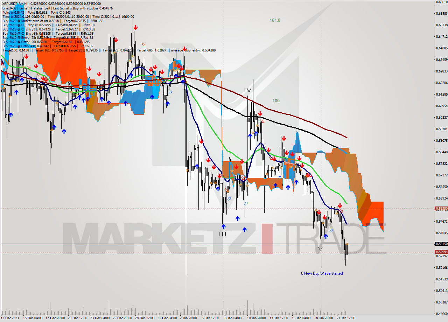Screen dimensions: 448x322
Task: Click the 100 Fibonacci level label
Action: (276, 101)
